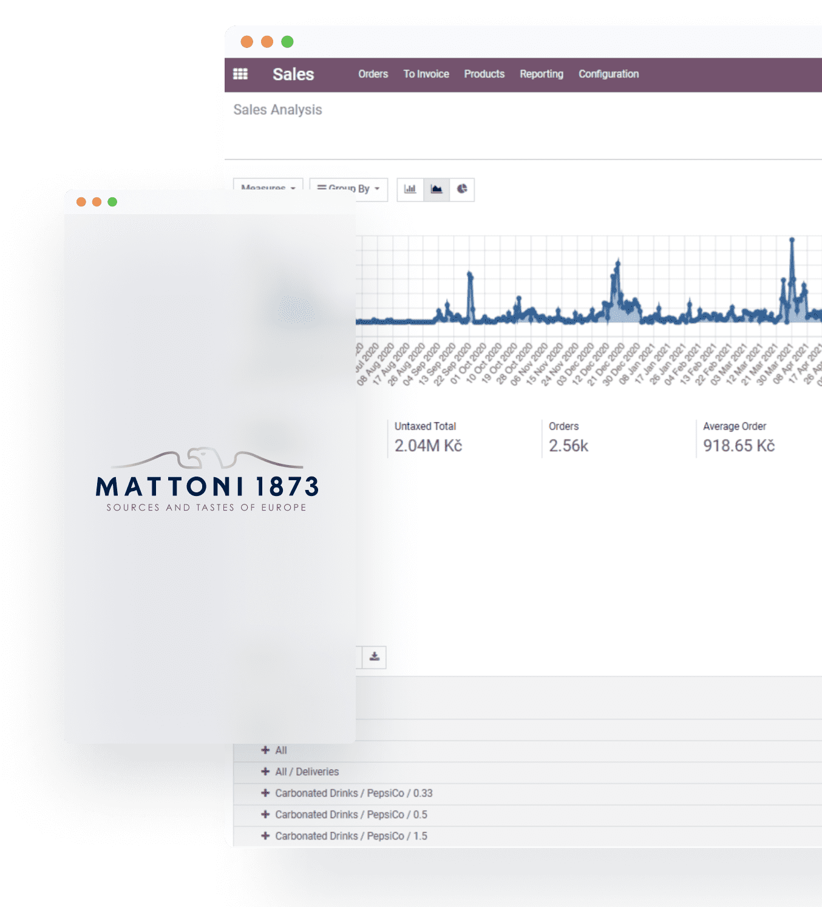The height and width of the screenshot is (907, 822).
Task: Select the bar chart view icon
Action: click(x=410, y=189)
